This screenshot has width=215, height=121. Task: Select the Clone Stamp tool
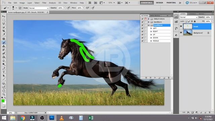(x=4, y=46)
